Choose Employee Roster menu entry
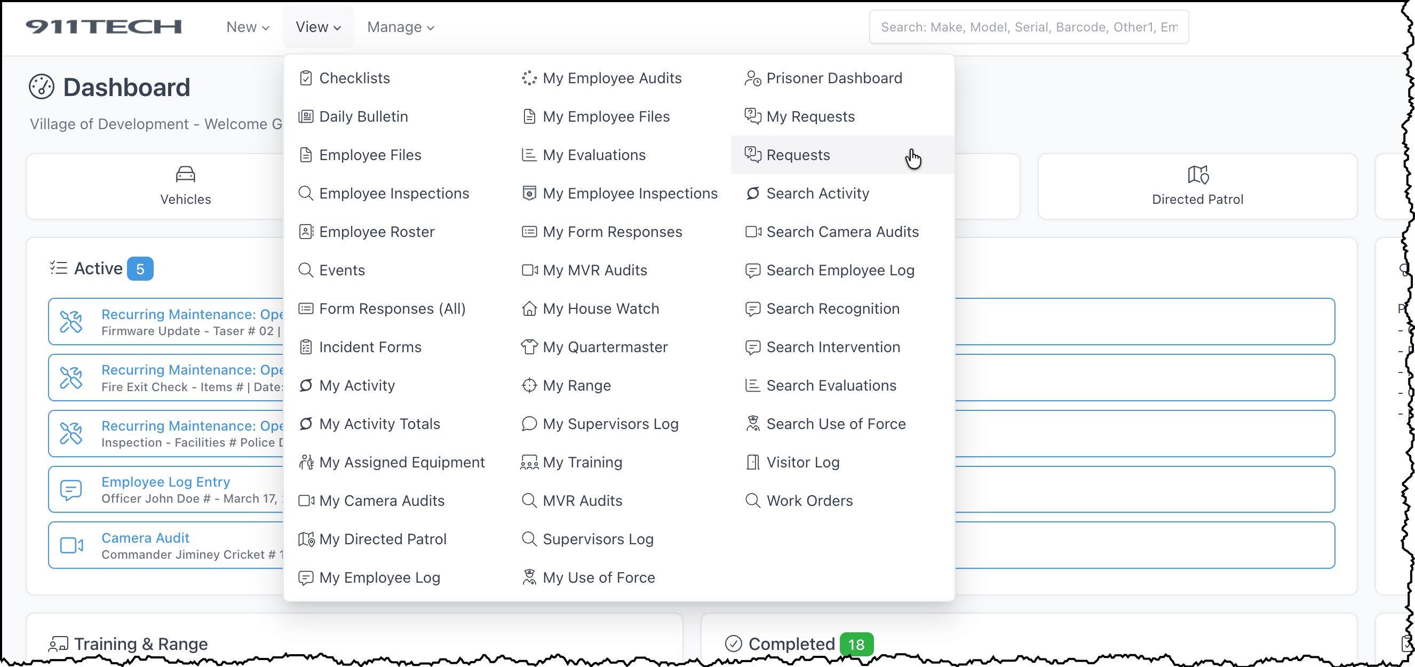This screenshot has width=1415, height=667. click(x=376, y=232)
